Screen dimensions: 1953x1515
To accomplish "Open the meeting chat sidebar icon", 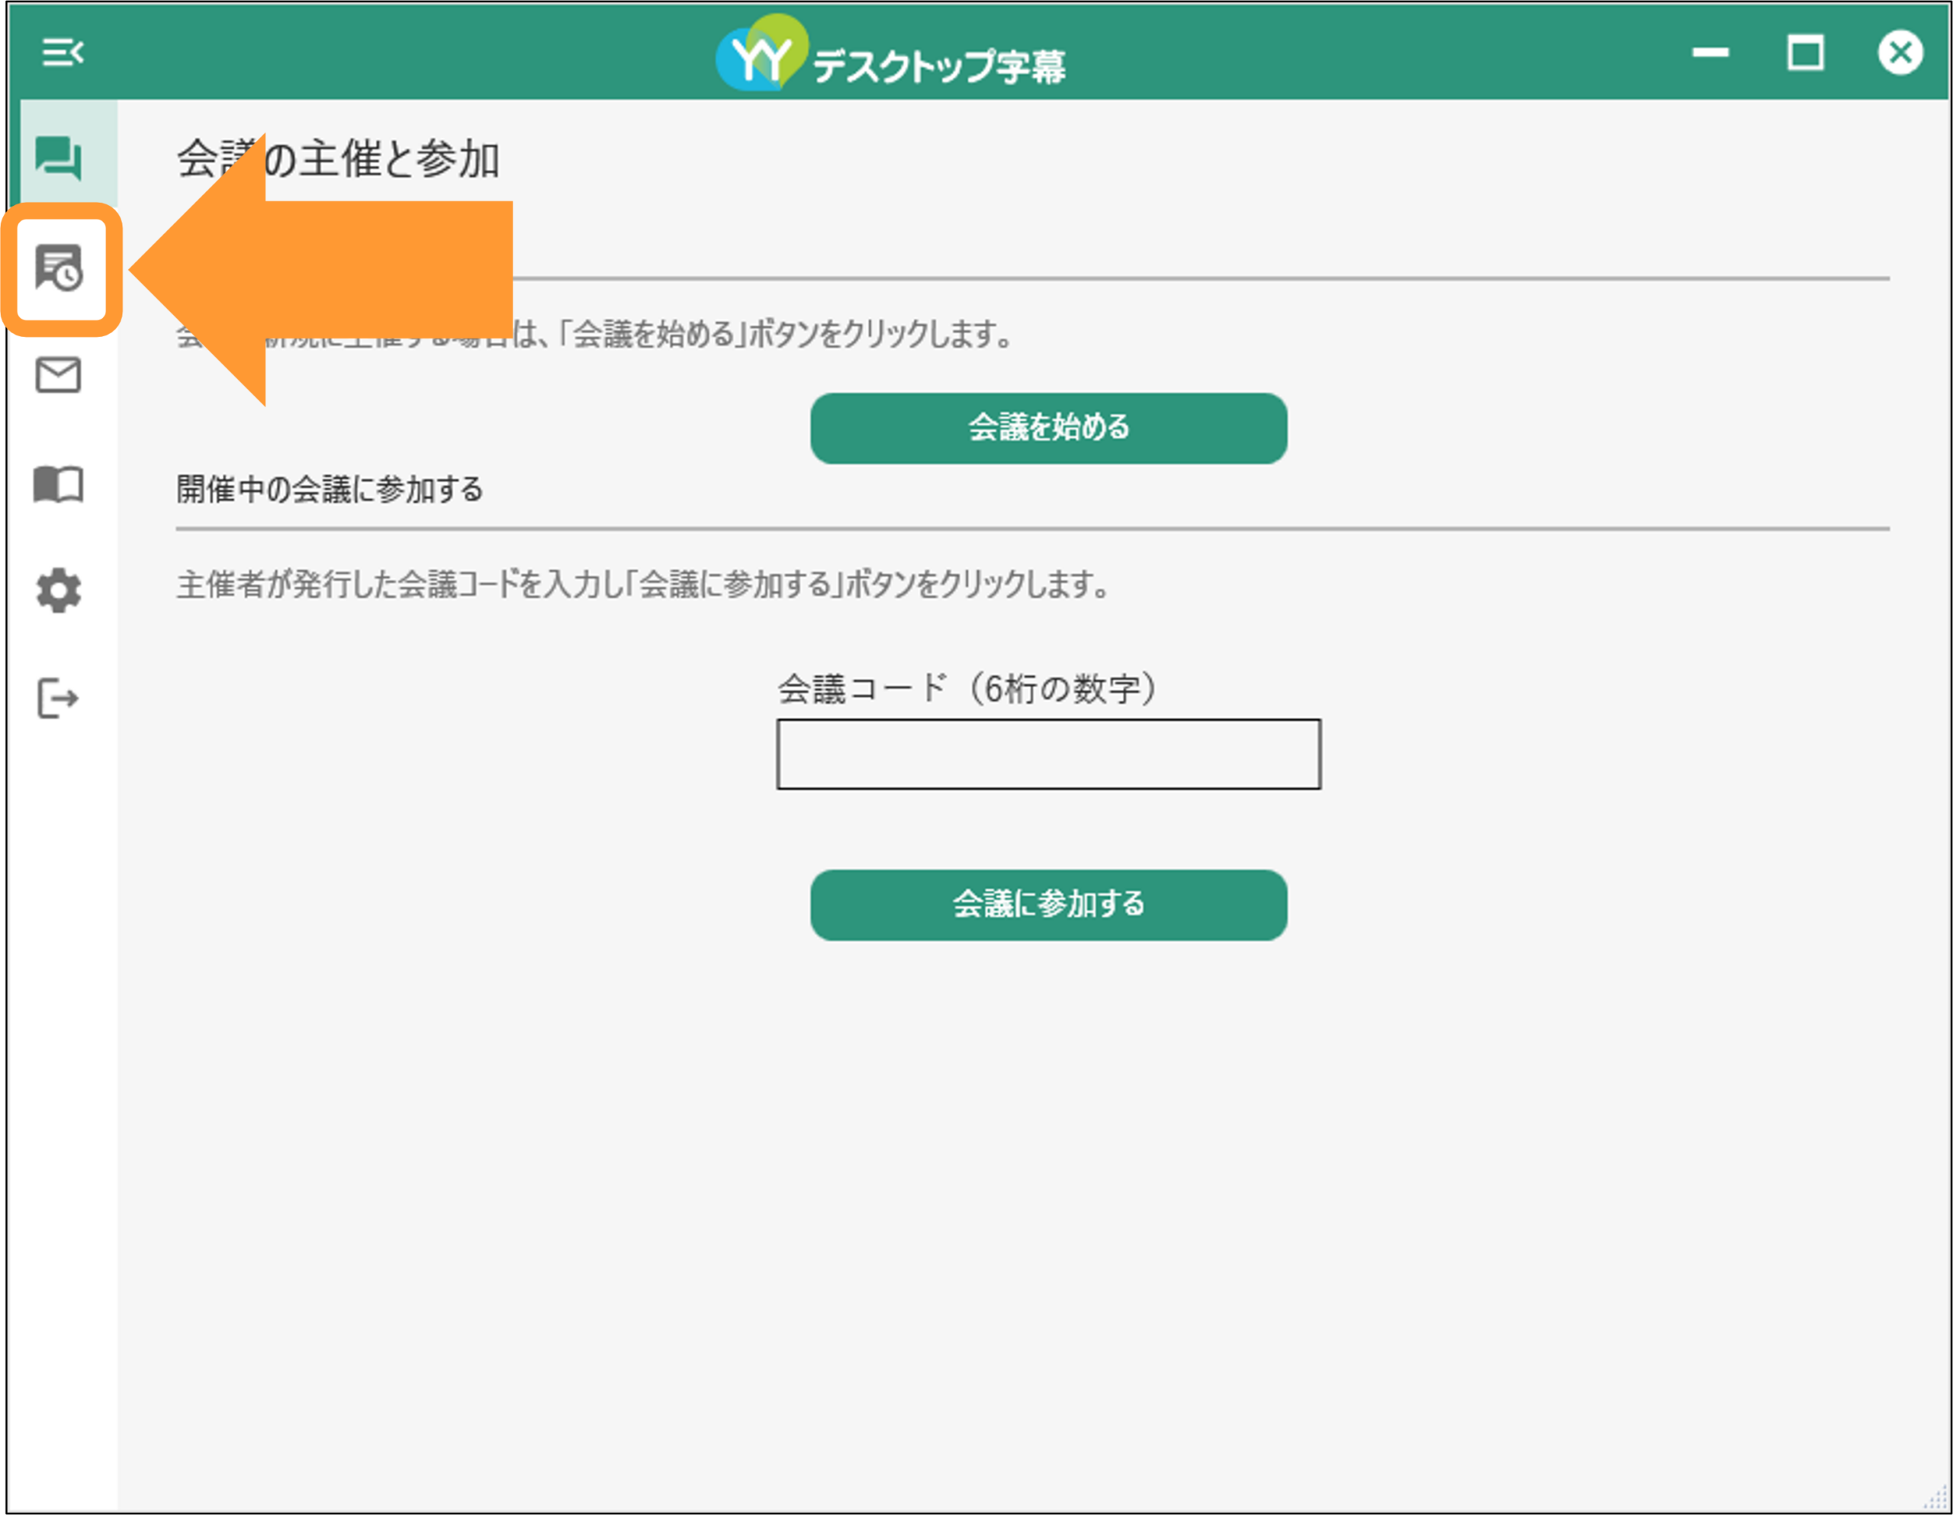I will coord(59,158).
